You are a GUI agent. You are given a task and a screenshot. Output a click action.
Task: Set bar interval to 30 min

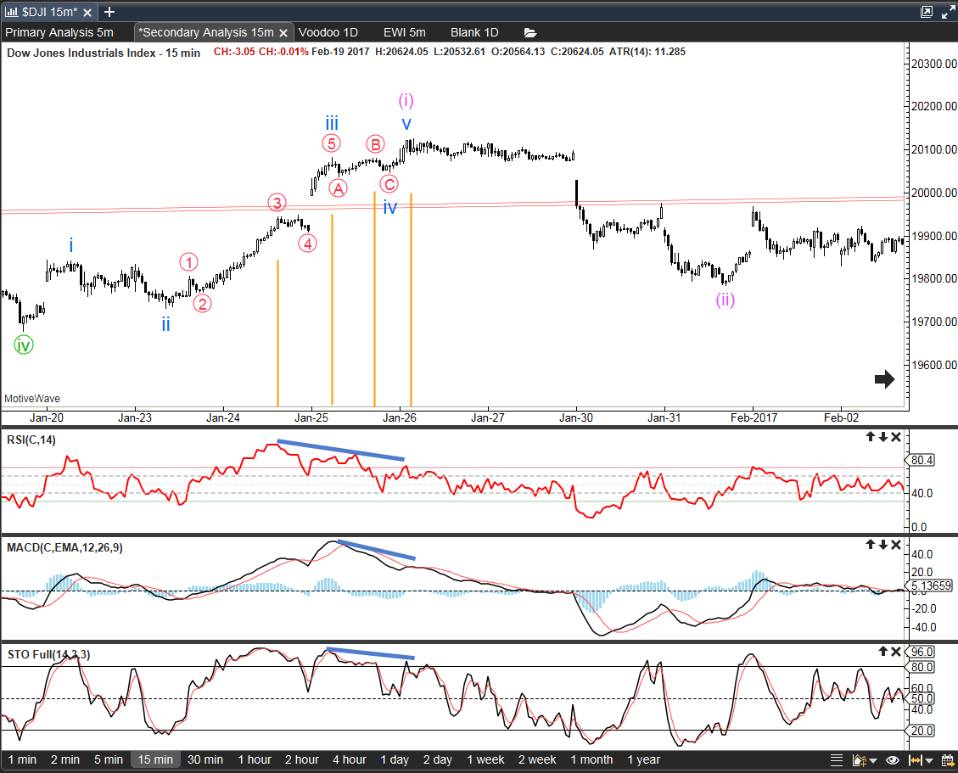coord(205,759)
